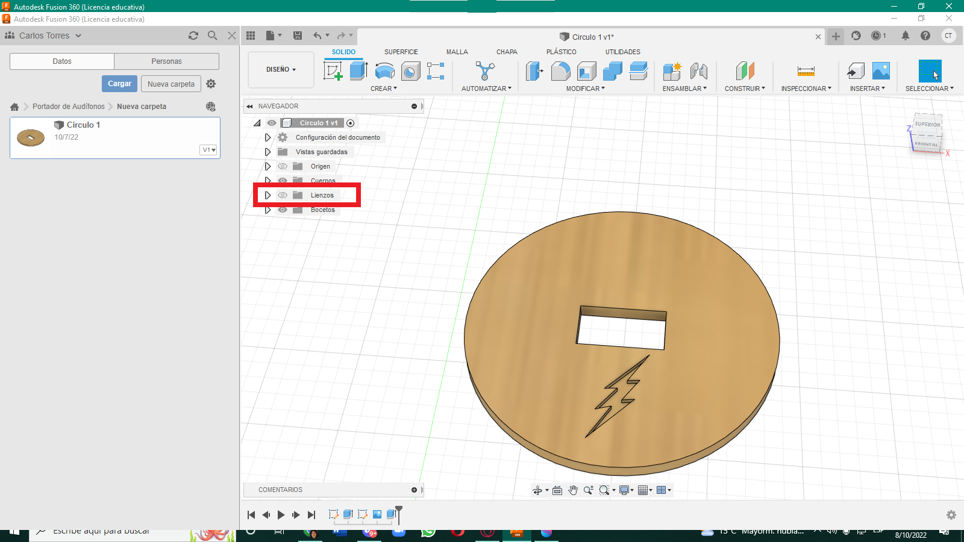Refresh the data panel
964x542 pixels.
point(193,36)
